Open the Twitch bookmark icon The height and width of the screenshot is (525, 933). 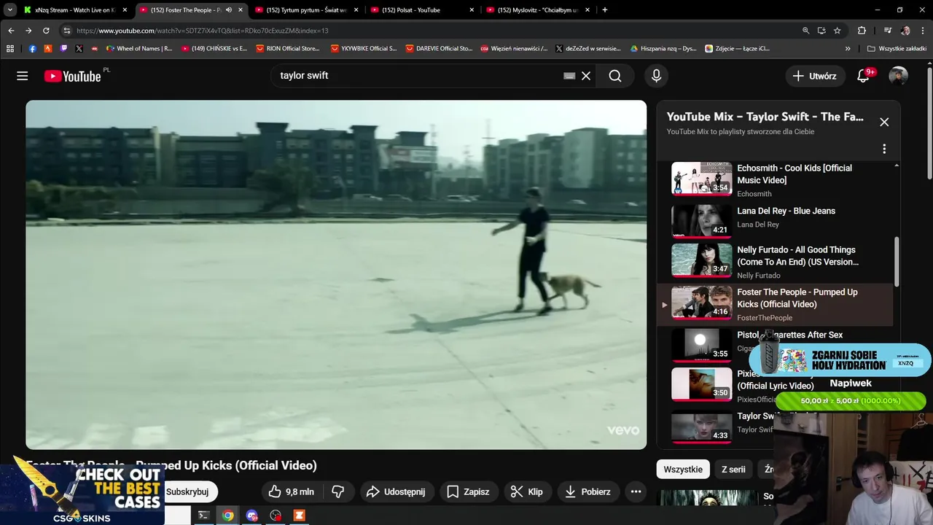[x=63, y=49]
